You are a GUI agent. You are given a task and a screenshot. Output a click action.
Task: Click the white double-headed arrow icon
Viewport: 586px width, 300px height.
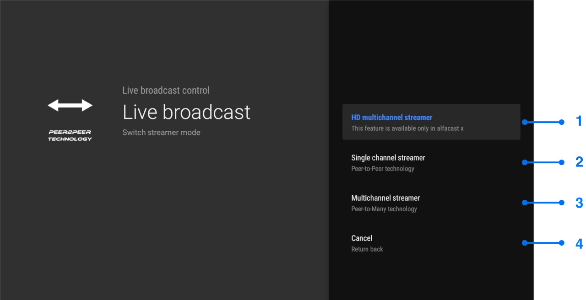tap(70, 105)
